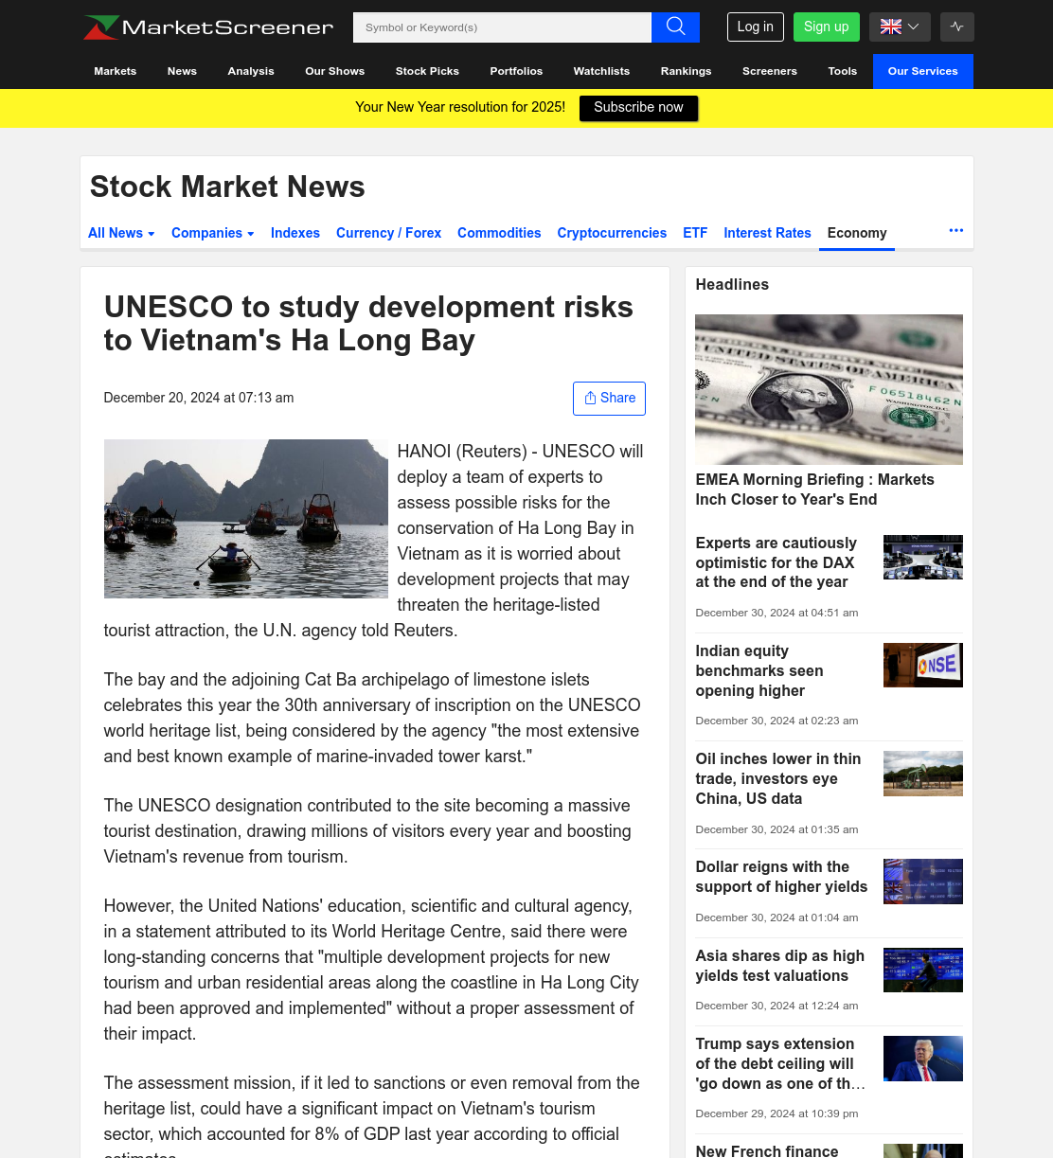Open the dollar bill headline image
Viewport: 1053px width, 1158px height.
(x=829, y=389)
